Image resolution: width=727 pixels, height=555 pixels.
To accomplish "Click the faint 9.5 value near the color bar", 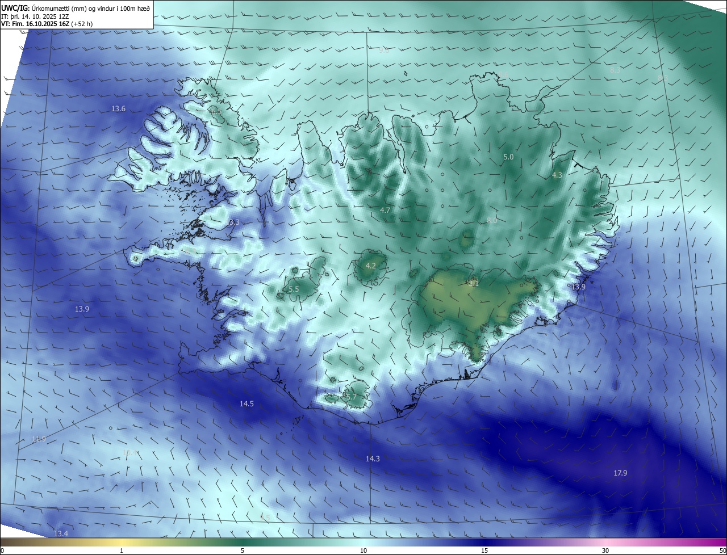I will [x=265, y=518].
